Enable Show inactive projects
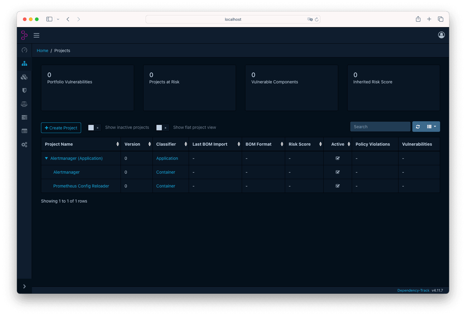Screen dimensions: 466x316 point(92,128)
